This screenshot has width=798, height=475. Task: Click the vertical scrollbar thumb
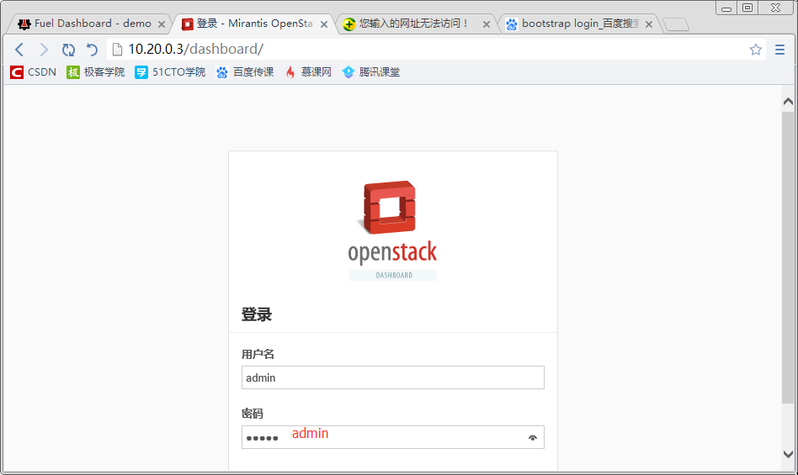(788, 257)
